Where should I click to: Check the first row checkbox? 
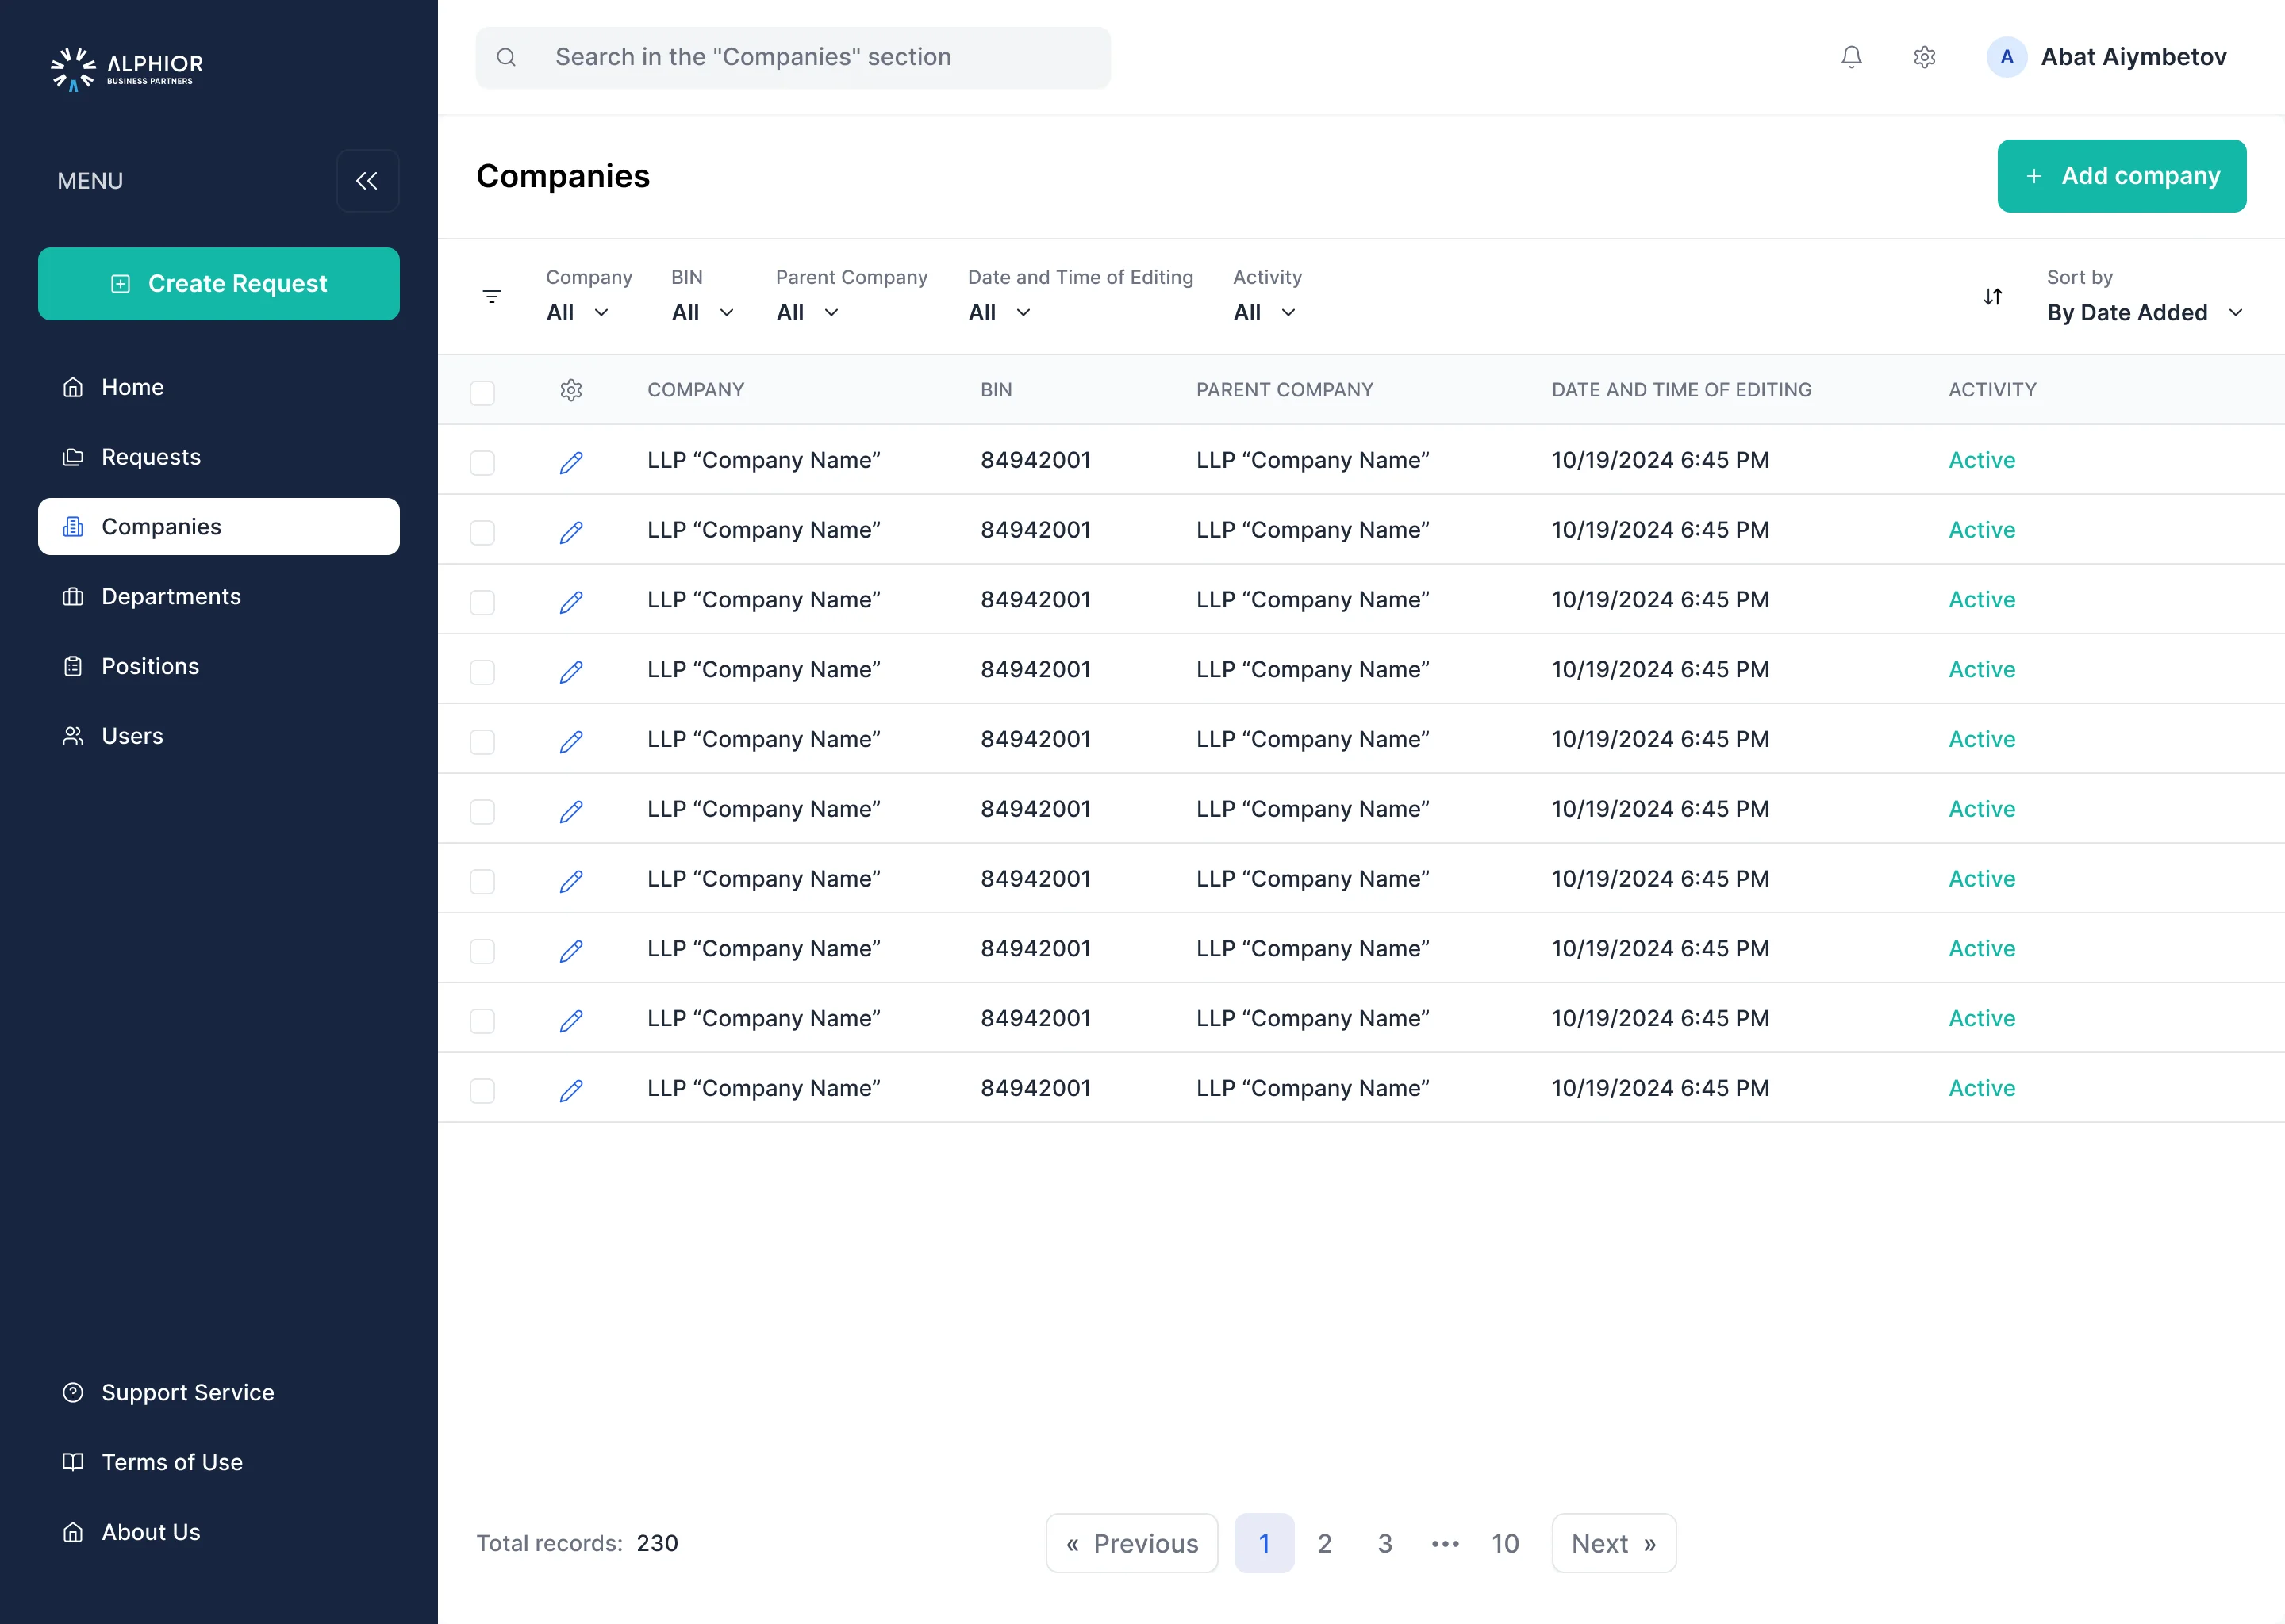(482, 462)
